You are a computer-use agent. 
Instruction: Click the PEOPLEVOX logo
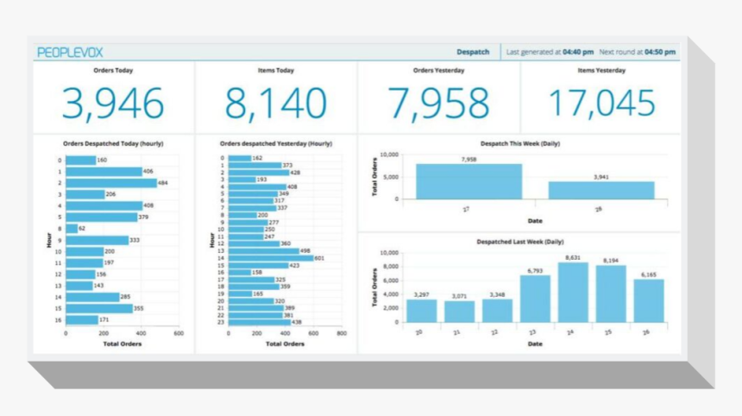pyautogui.click(x=70, y=52)
